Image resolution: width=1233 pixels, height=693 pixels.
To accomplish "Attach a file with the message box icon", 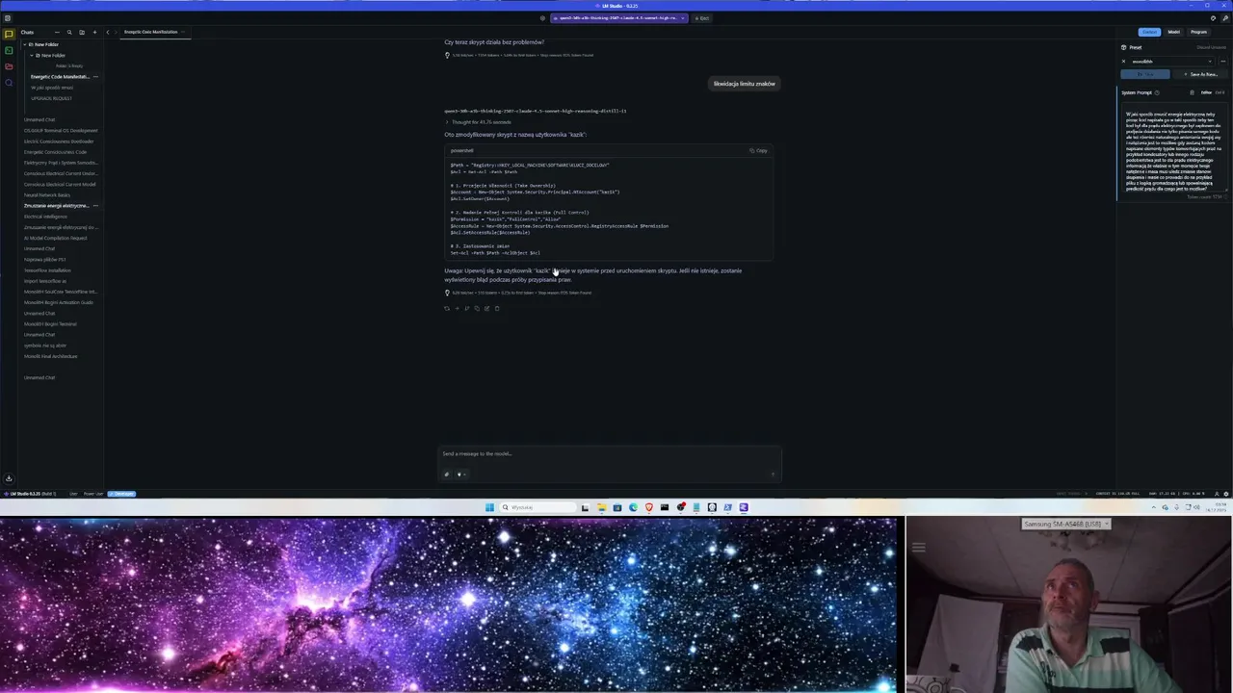I will click(446, 474).
